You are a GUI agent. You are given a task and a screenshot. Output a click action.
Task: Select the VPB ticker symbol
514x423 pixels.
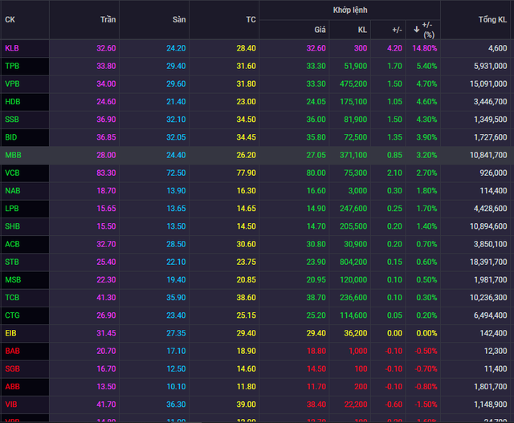pyautogui.click(x=12, y=83)
